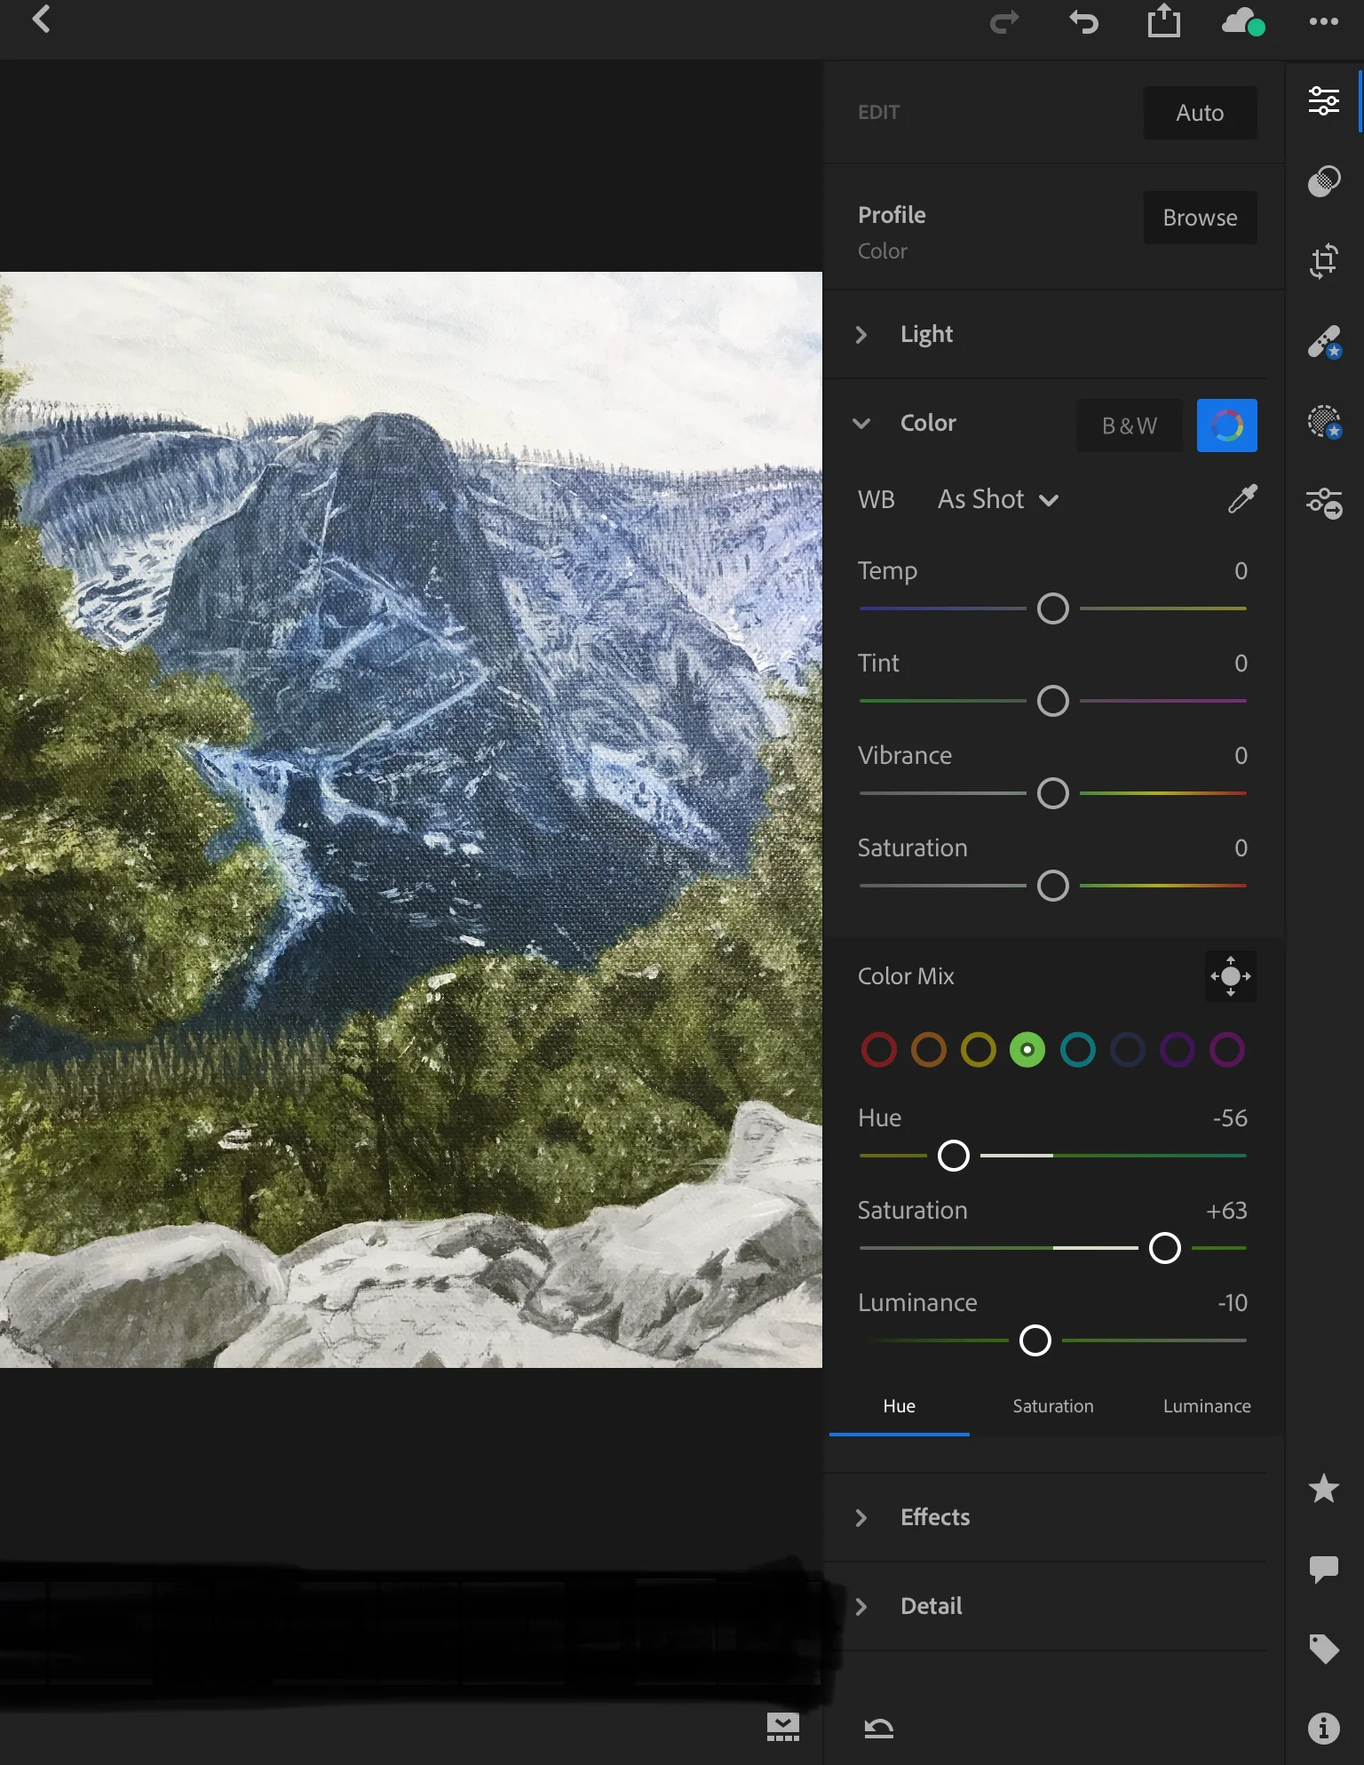Click the Luminance slider handle
The image size is (1364, 1765).
tap(1035, 1340)
